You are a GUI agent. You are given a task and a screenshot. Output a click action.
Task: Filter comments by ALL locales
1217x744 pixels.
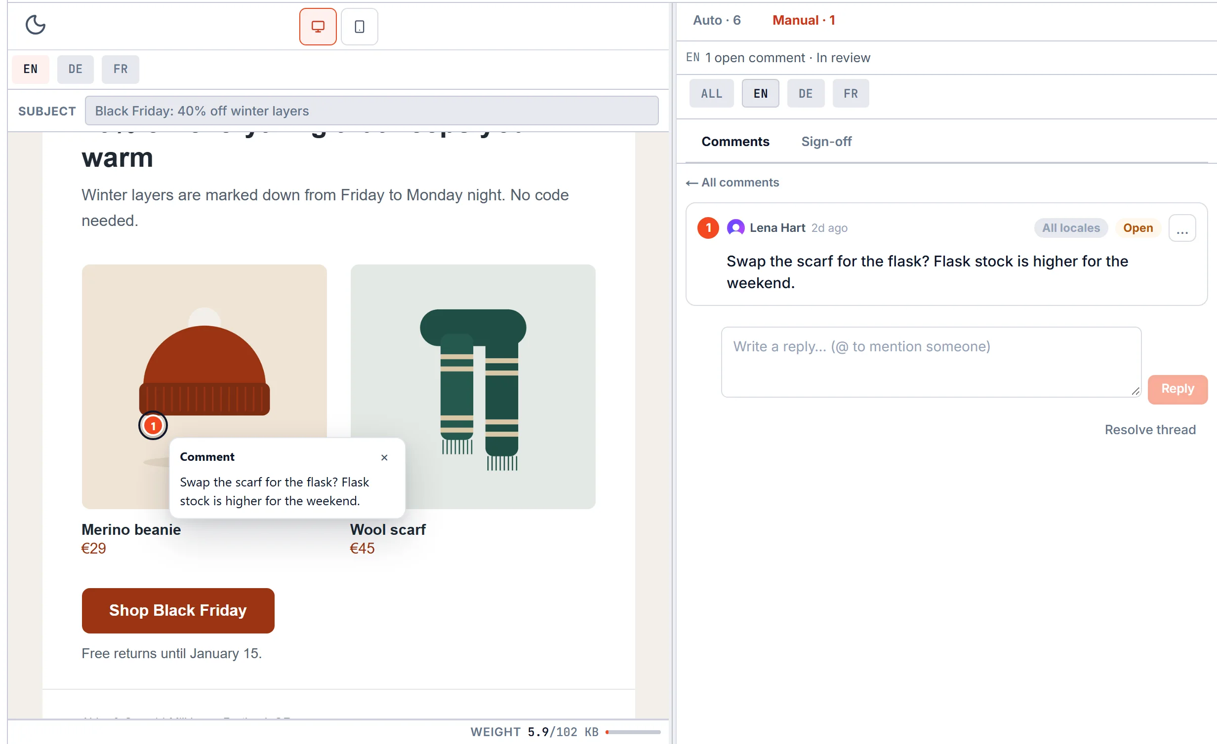click(711, 93)
